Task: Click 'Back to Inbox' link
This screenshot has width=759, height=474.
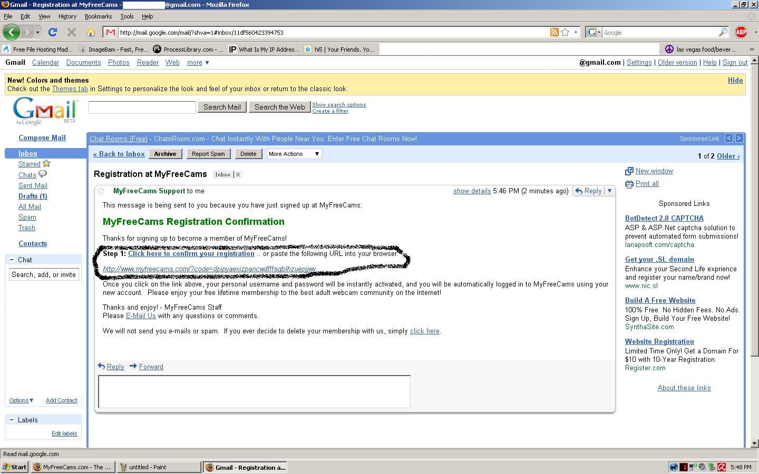Action: [119, 154]
